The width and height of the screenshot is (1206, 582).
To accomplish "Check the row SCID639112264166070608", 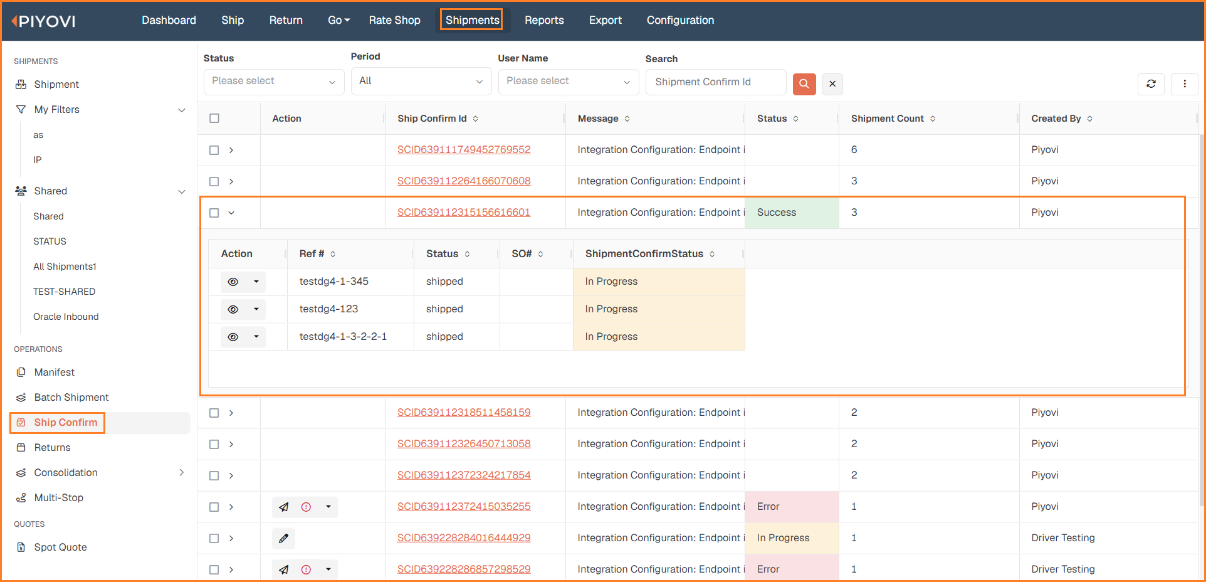I will [x=214, y=181].
